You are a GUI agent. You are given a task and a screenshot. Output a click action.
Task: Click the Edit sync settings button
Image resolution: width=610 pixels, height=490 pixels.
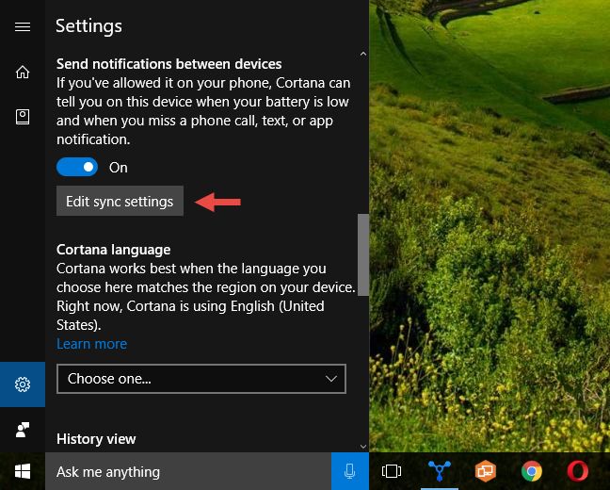coord(120,201)
